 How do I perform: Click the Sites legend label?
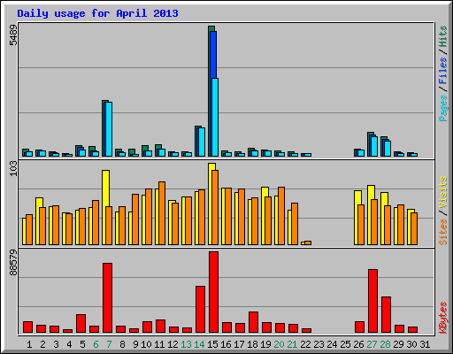pyautogui.click(x=443, y=232)
